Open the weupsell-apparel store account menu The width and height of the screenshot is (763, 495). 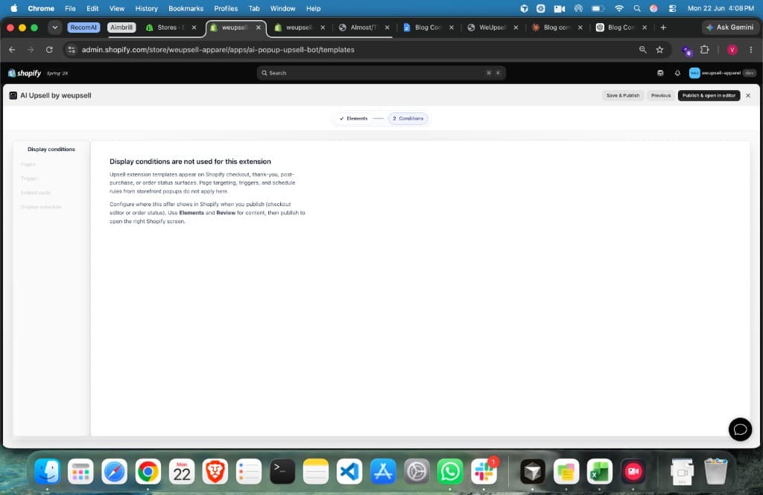click(722, 73)
